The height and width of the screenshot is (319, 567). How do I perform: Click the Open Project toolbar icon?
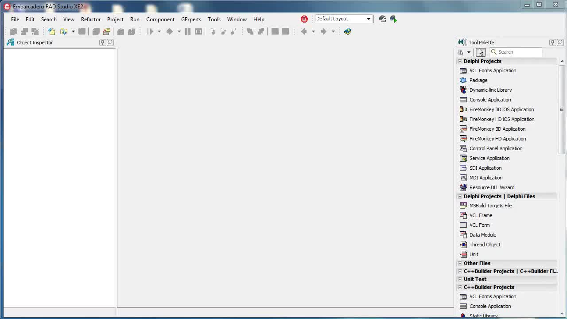107,31
